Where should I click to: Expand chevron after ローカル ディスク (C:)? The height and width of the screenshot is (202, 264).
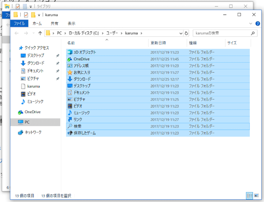[x=102, y=33]
